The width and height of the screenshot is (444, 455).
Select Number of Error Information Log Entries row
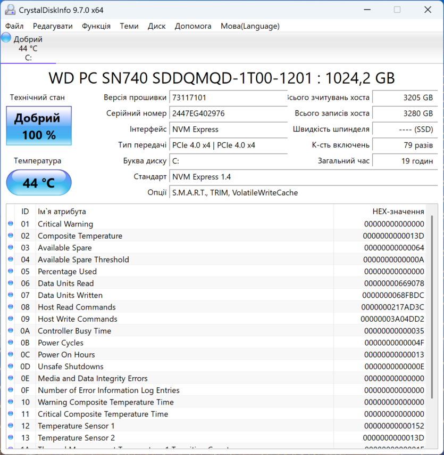[216, 391]
